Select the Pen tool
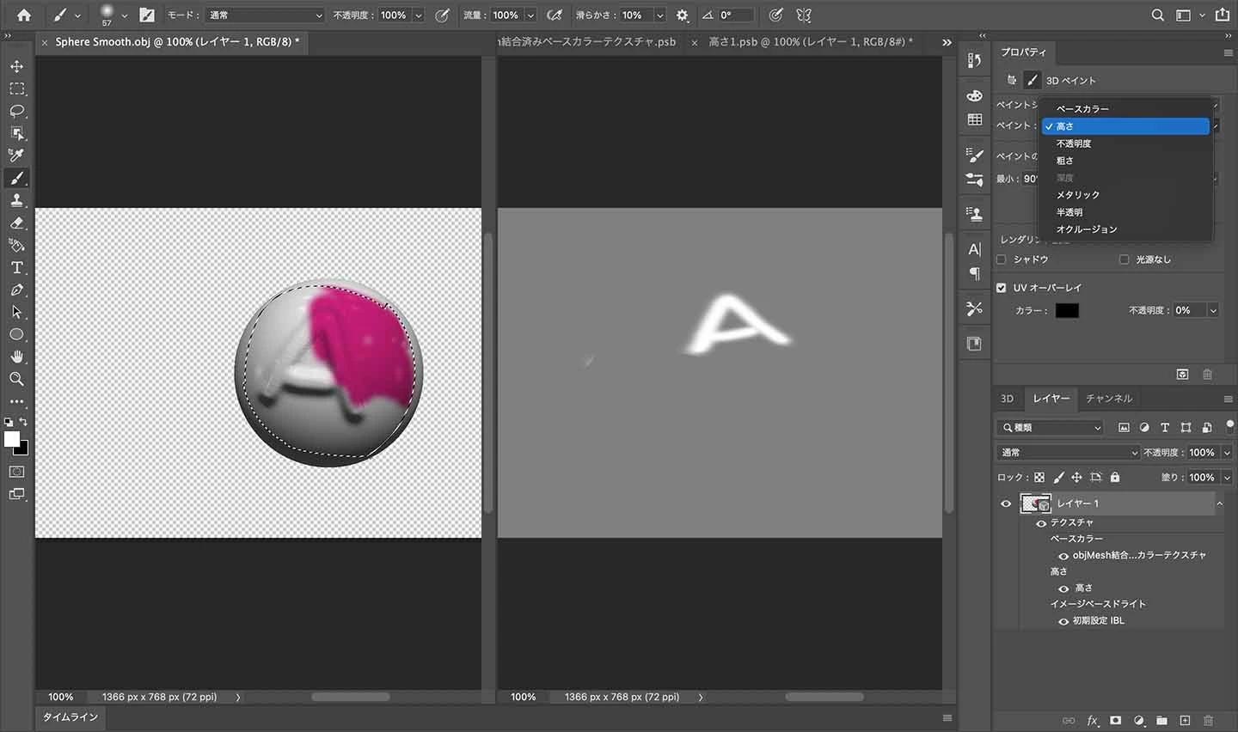This screenshot has height=732, width=1238. click(16, 290)
